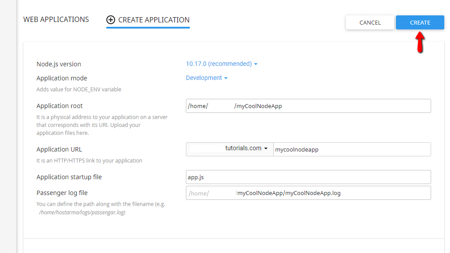This screenshot has height=253, width=450.
Task: Click the arrow beside Development mode
Action: 225,78
